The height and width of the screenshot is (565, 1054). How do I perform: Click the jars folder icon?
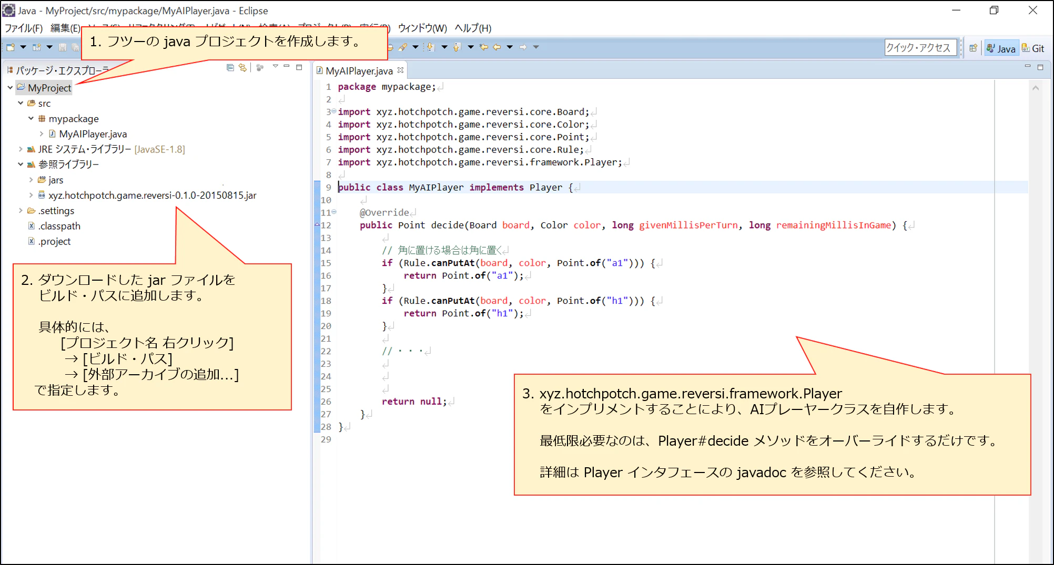(x=42, y=180)
